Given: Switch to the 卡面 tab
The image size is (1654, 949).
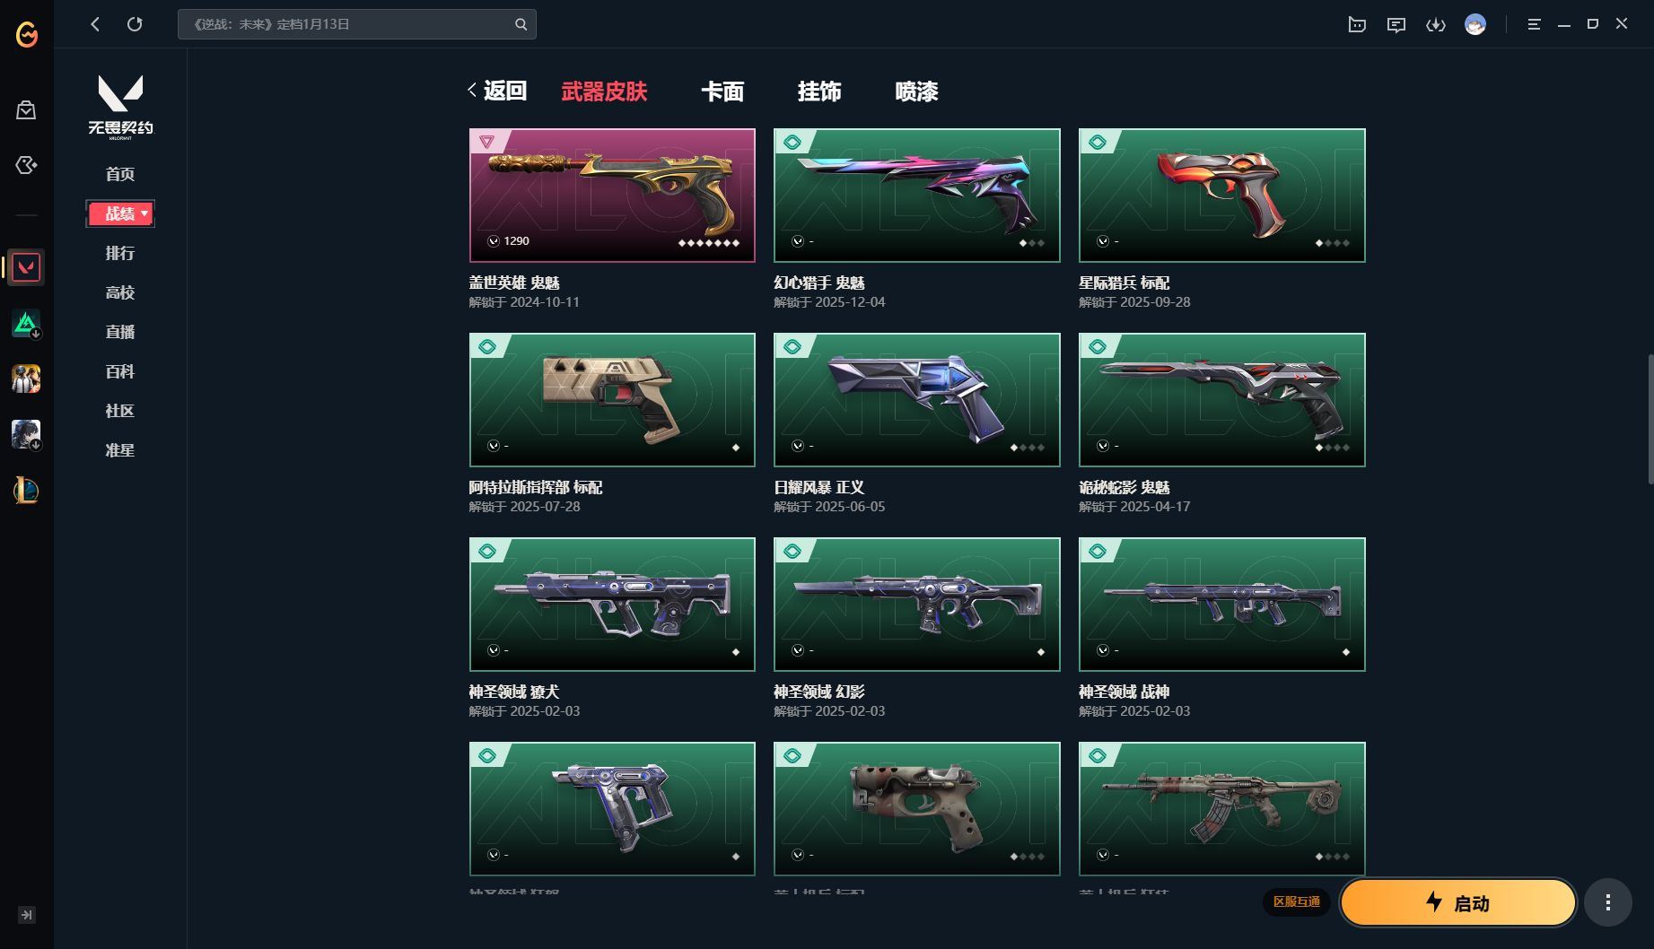Looking at the screenshot, I should (x=722, y=91).
